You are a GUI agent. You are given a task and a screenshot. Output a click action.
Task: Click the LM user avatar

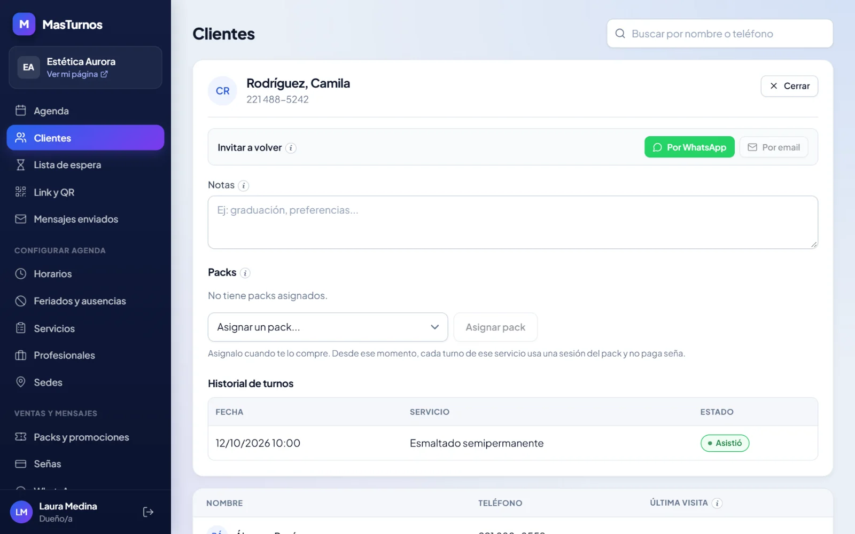coord(21,512)
